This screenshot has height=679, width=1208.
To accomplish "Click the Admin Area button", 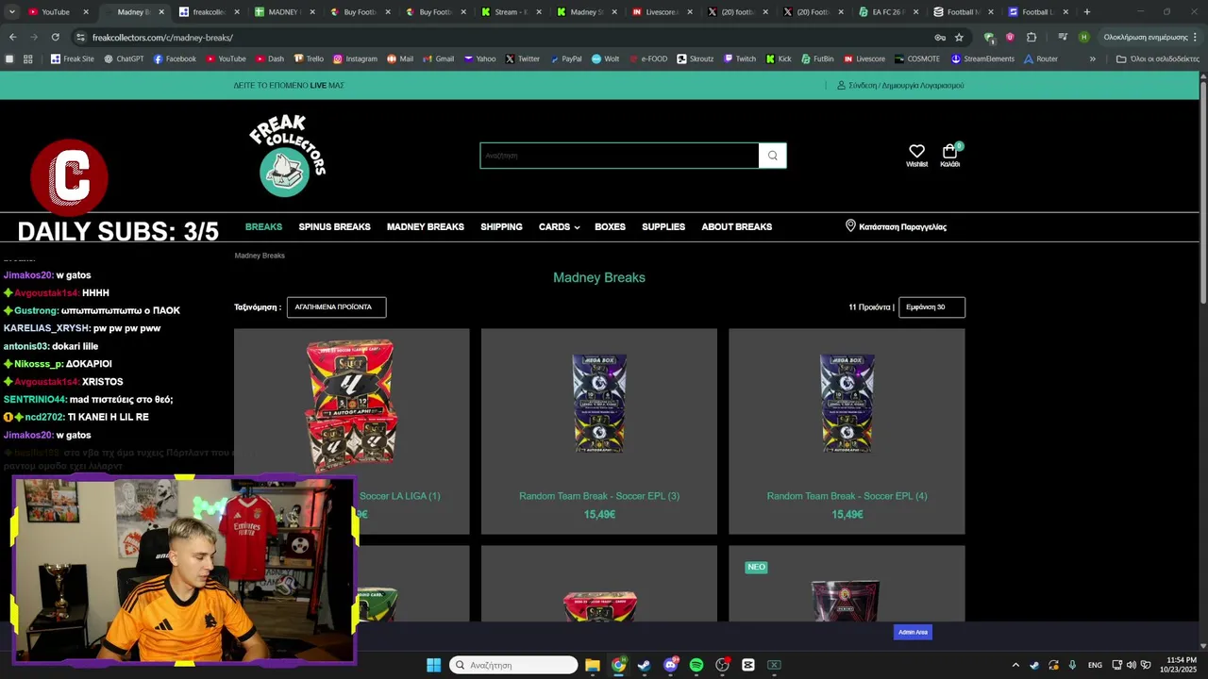I will point(913,632).
